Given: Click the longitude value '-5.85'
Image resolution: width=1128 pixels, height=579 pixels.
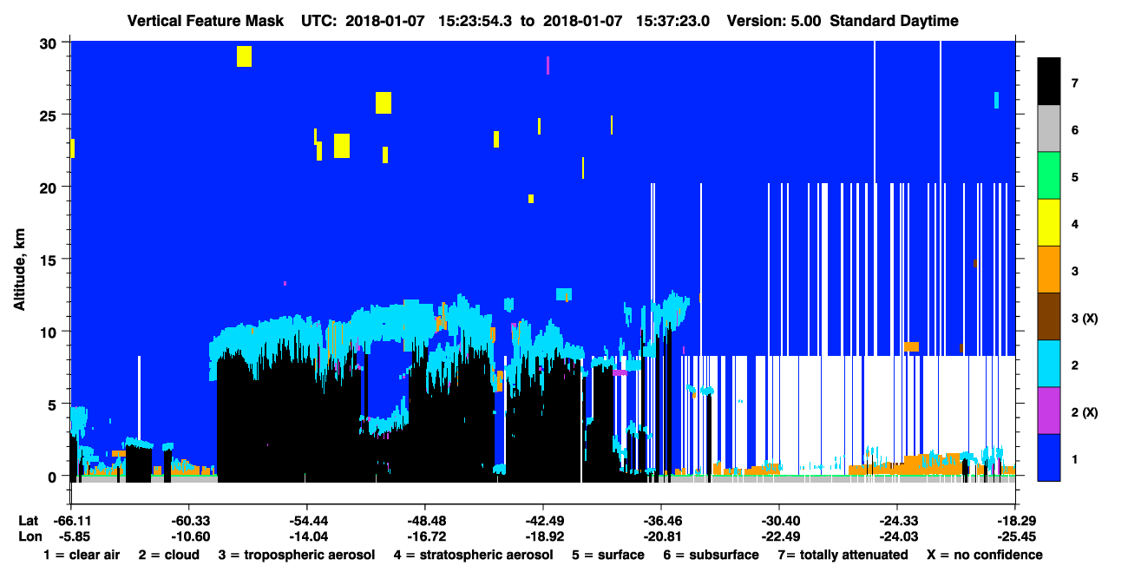Looking at the screenshot, I should pyautogui.click(x=74, y=536).
